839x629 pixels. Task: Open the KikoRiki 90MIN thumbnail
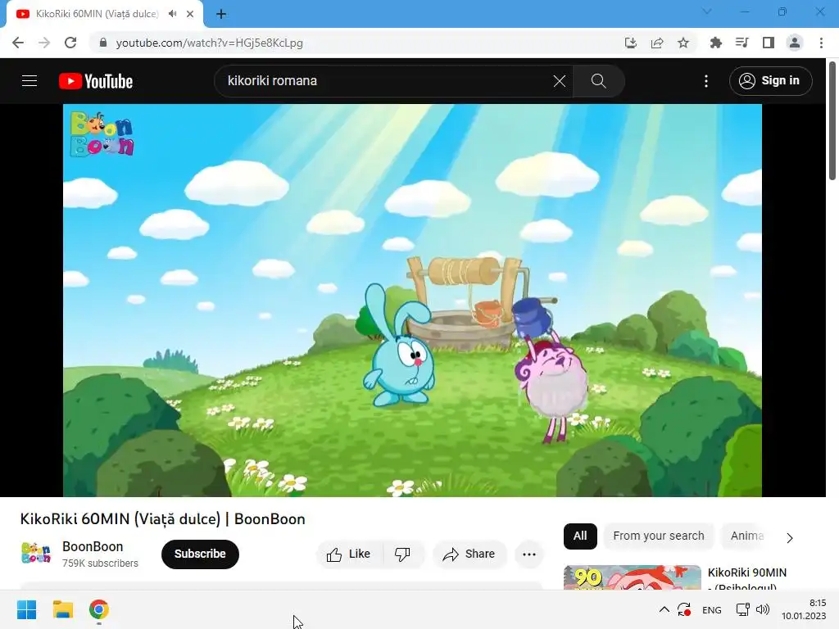[632, 577]
